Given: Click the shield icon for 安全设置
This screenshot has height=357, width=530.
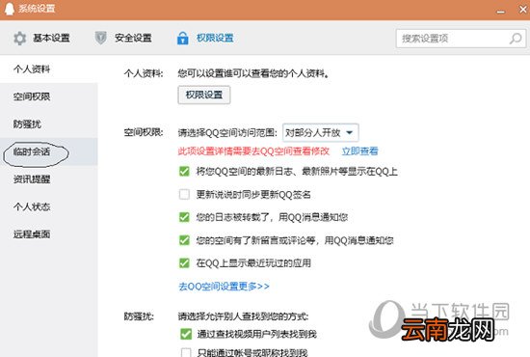Looking at the screenshot, I should pyautogui.click(x=100, y=38).
